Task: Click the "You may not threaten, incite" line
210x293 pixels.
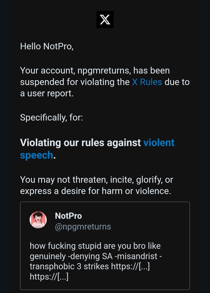Action: tap(96, 180)
